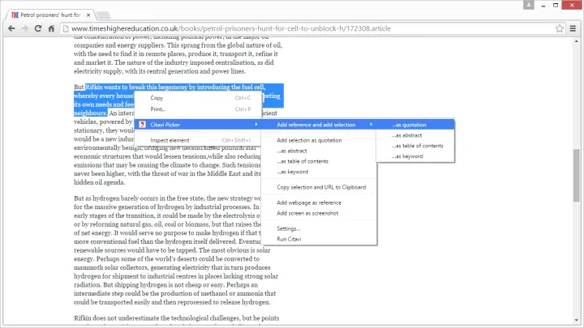Click the page file icon in address bar
The height and width of the screenshot is (328, 584).
(66, 28)
